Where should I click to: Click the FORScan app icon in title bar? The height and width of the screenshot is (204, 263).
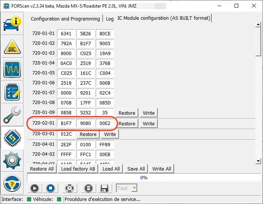pos(6,6)
